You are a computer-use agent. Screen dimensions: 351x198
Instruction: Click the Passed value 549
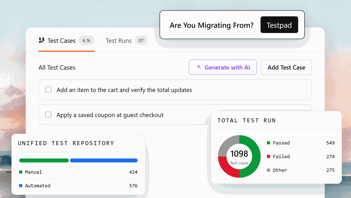click(330, 143)
